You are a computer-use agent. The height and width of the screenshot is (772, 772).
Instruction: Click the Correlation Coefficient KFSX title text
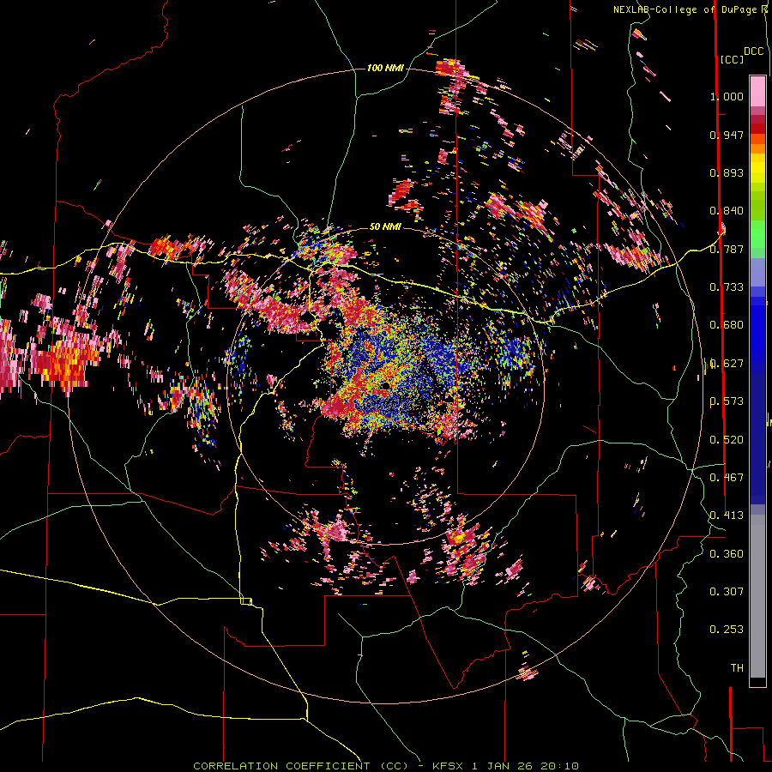coord(386,766)
